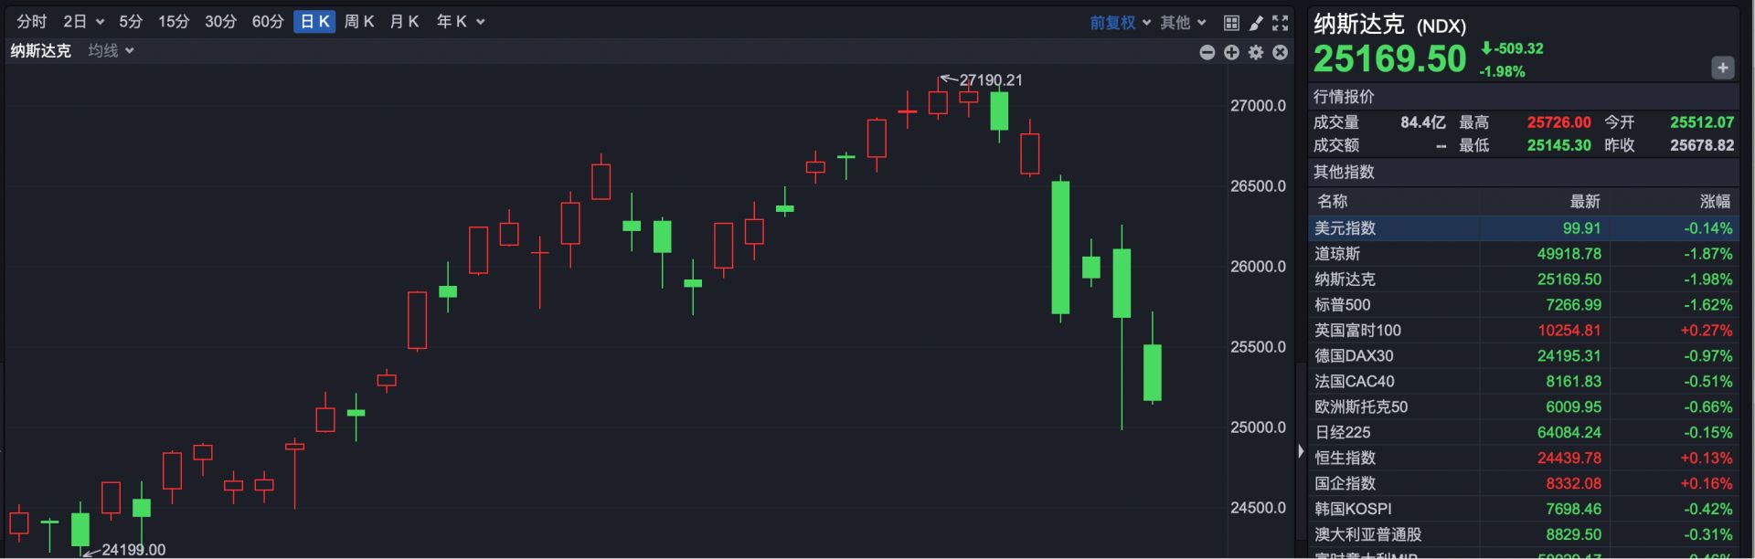Sort index list by 最新 column
1755x559 pixels.
coord(1585,202)
